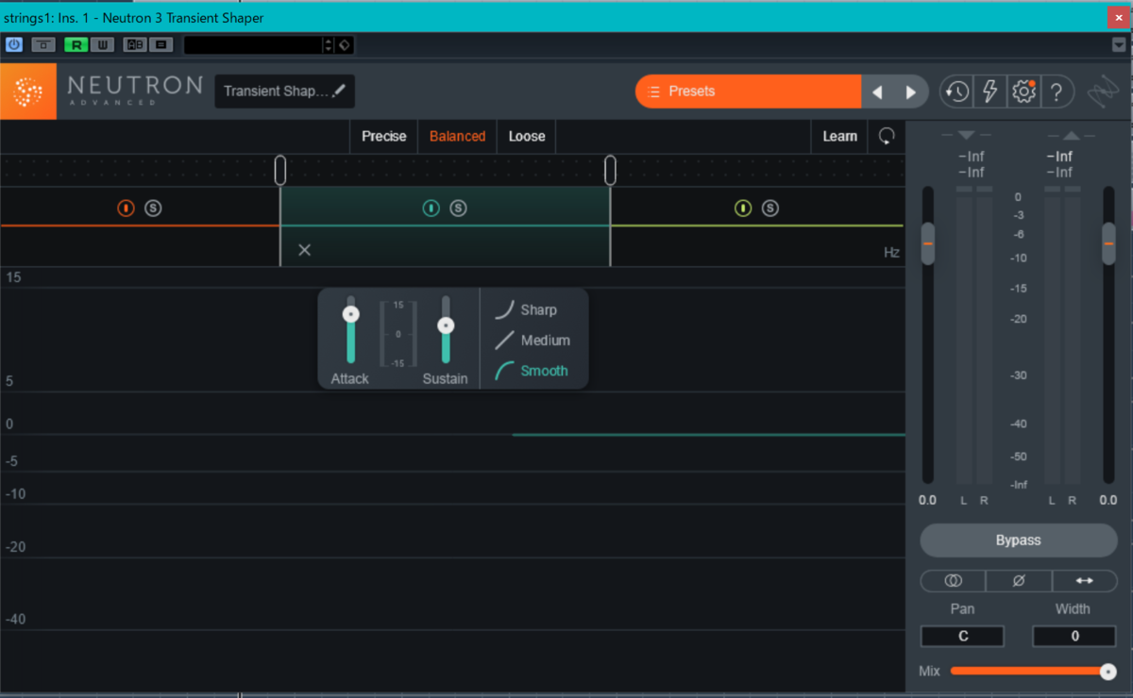Select the Loose mode tab
The height and width of the screenshot is (698, 1133).
click(x=527, y=136)
